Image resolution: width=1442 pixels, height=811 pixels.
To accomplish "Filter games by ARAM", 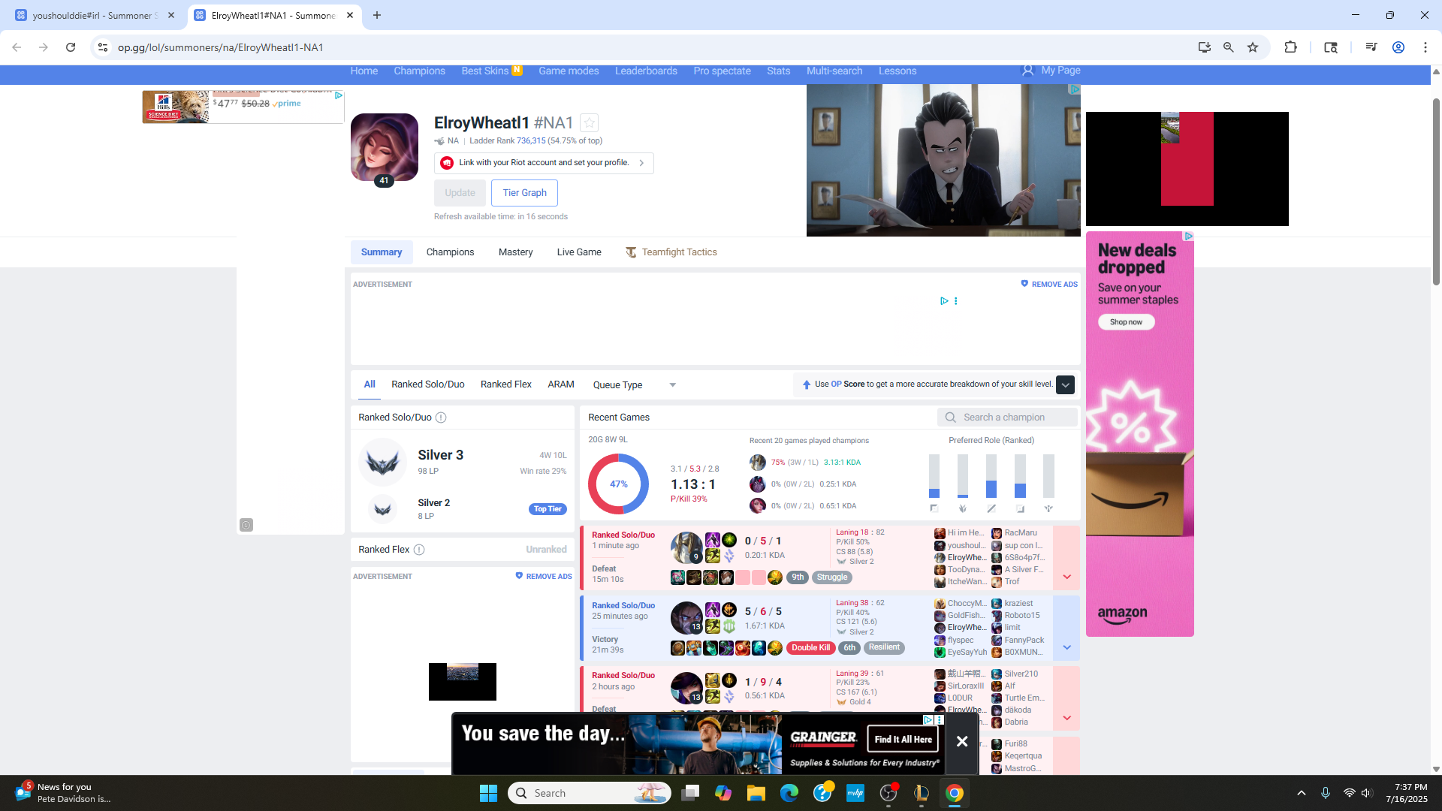I will (561, 384).
